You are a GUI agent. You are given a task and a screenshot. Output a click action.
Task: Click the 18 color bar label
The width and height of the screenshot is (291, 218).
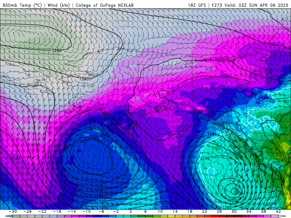click(x=190, y=211)
